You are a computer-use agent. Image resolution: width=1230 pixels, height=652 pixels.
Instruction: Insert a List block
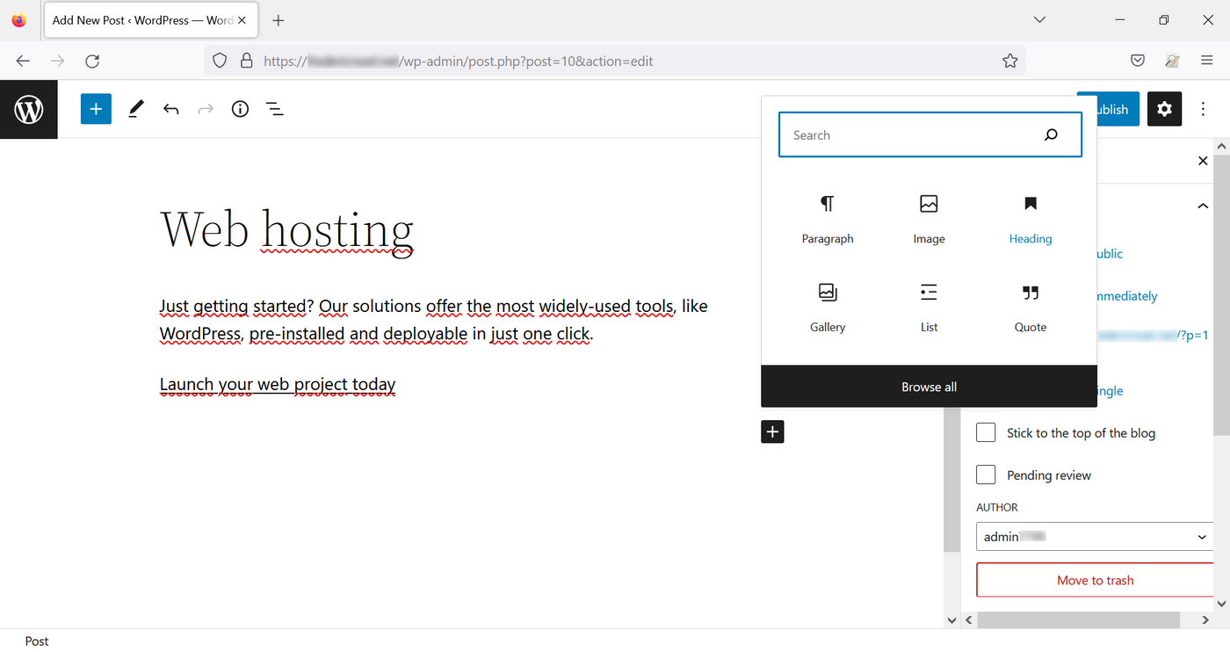point(929,307)
